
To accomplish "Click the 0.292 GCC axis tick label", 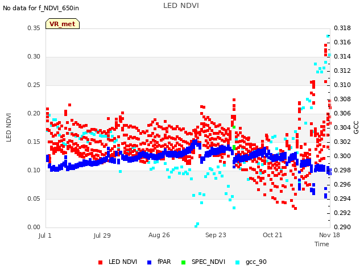I will point(342,213).
